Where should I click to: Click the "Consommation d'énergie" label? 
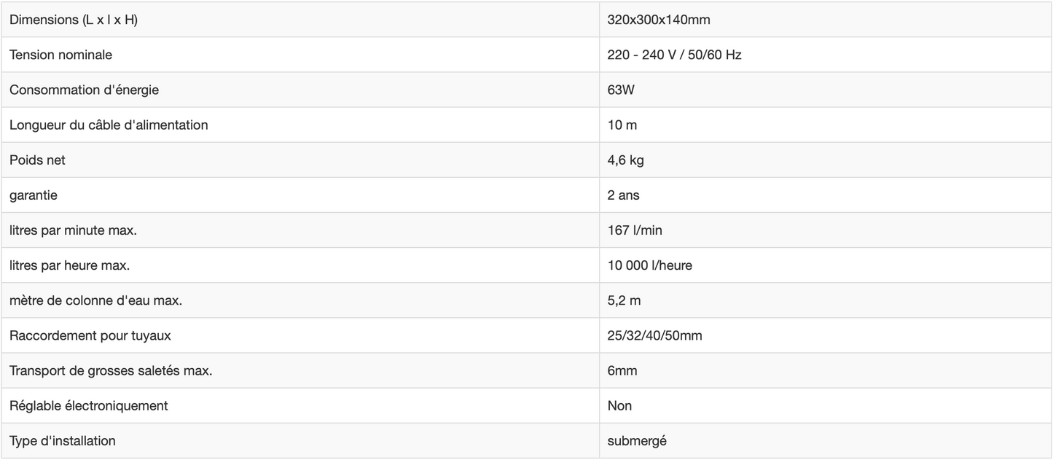point(84,90)
